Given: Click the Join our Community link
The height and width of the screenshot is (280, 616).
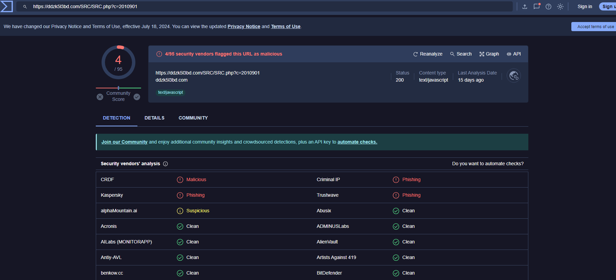Looking at the screenshot, I should [x=124, y=142].
